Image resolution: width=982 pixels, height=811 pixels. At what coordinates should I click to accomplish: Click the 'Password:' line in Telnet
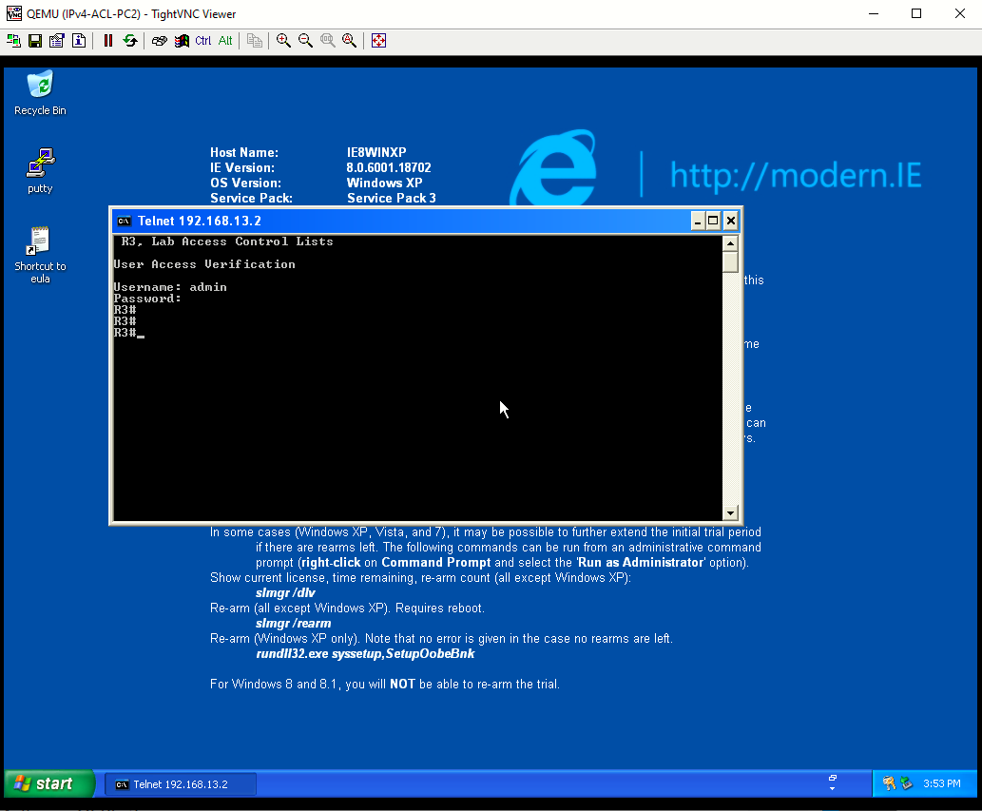[x=147, y=299]
